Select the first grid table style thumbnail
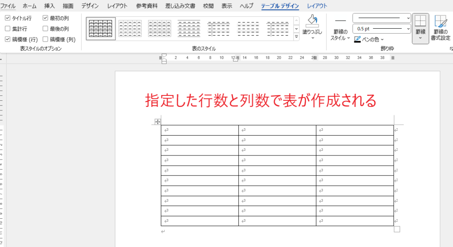Viewport: 453px width, 247px height. 101,29
